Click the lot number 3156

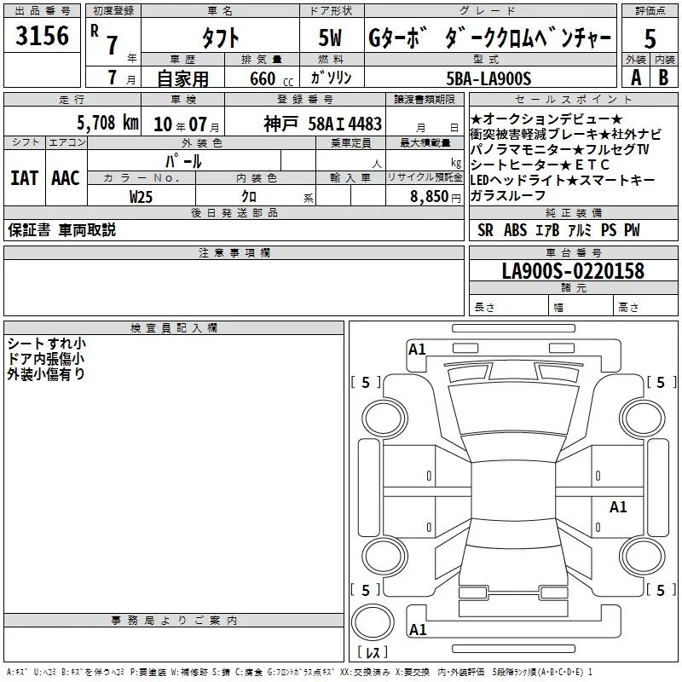[x=42, y=36]
